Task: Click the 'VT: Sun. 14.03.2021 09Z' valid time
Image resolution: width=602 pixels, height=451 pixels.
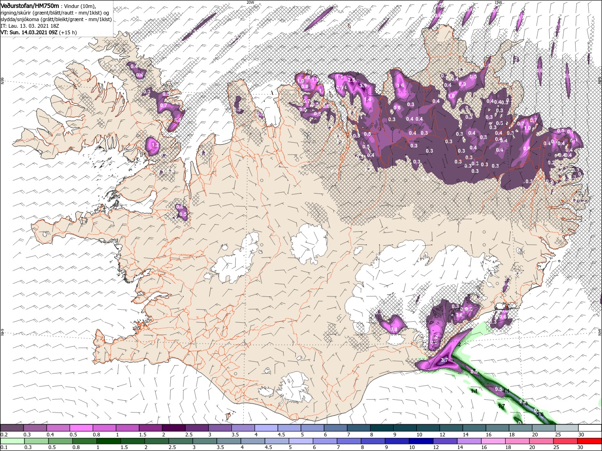Action: 29,32
